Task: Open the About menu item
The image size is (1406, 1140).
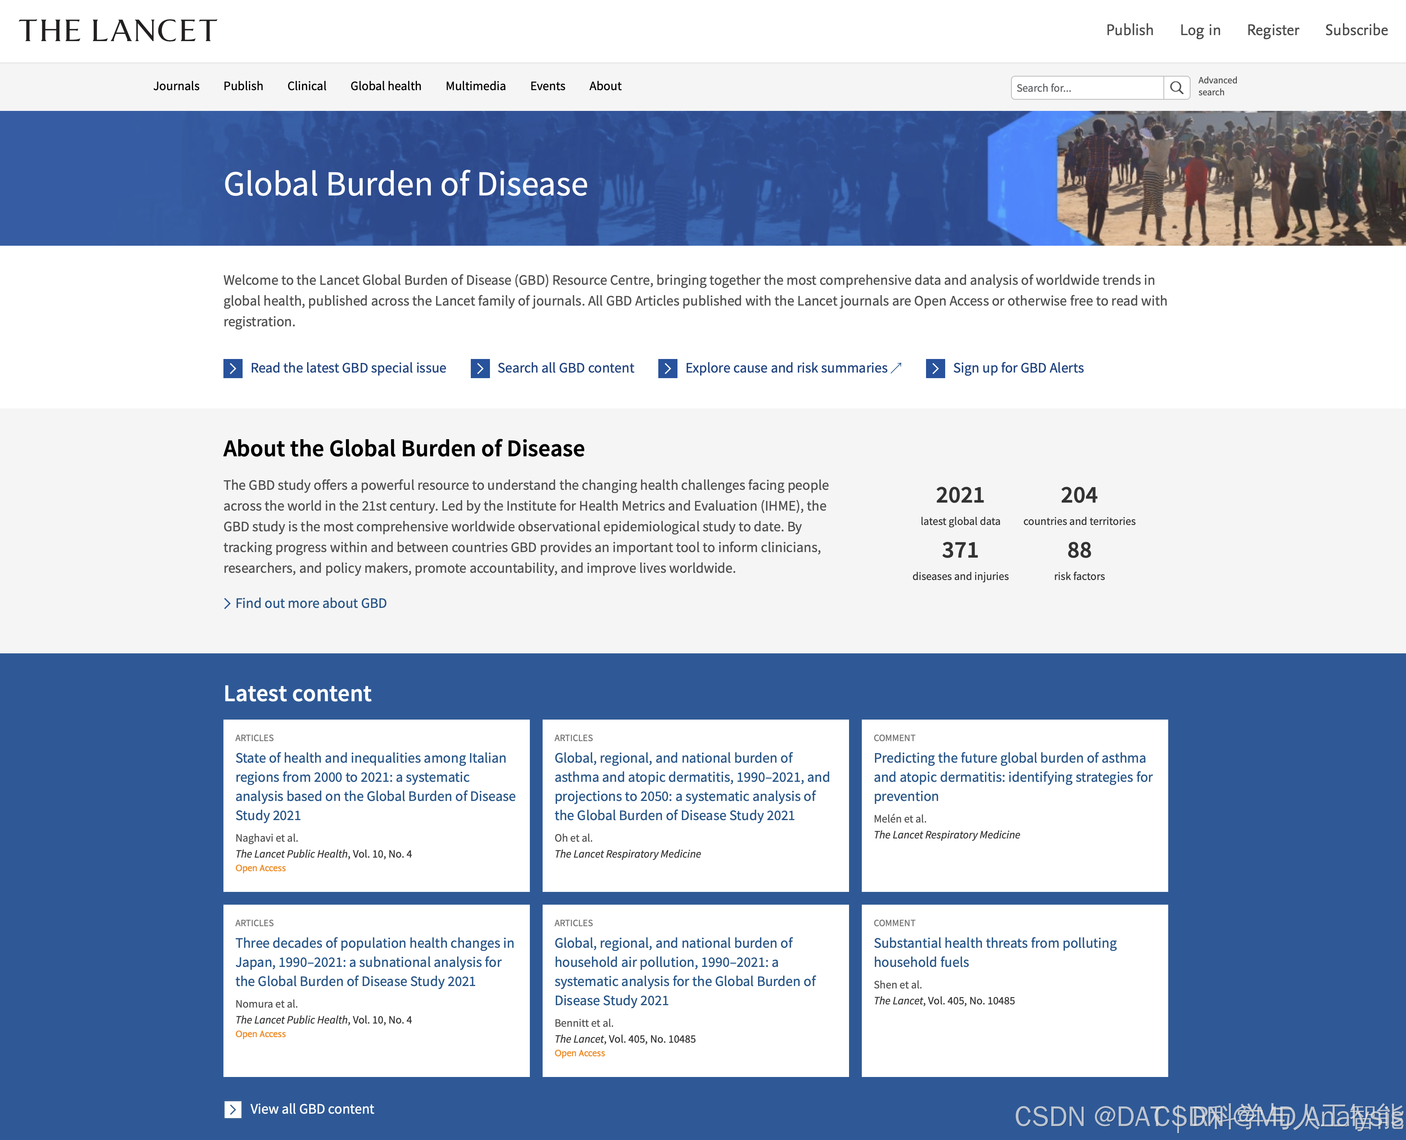Action: (605, 86)
